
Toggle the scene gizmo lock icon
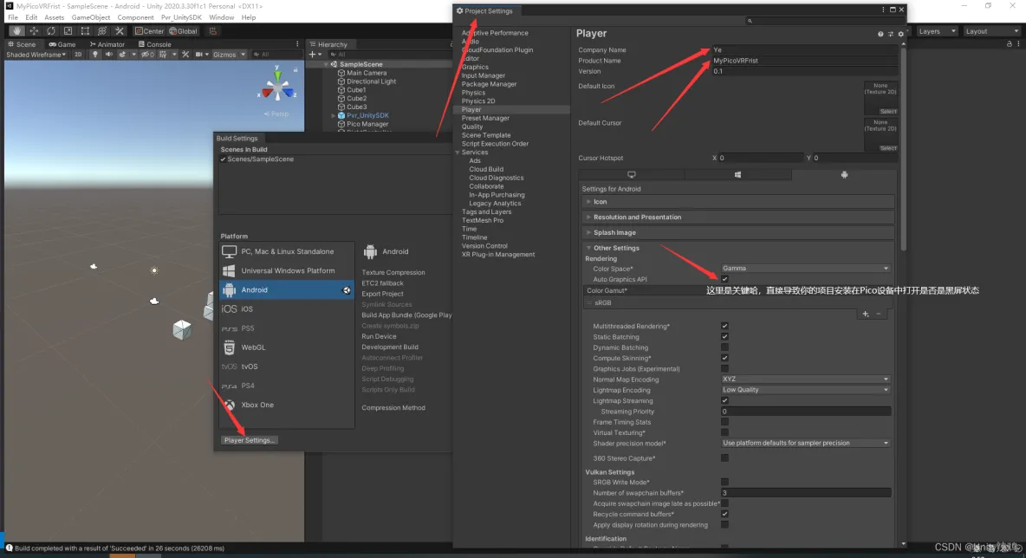click(x=295, y=68)
